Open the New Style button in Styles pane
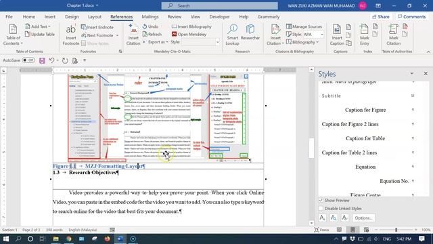The image size is (433, 244). point(322,218)
